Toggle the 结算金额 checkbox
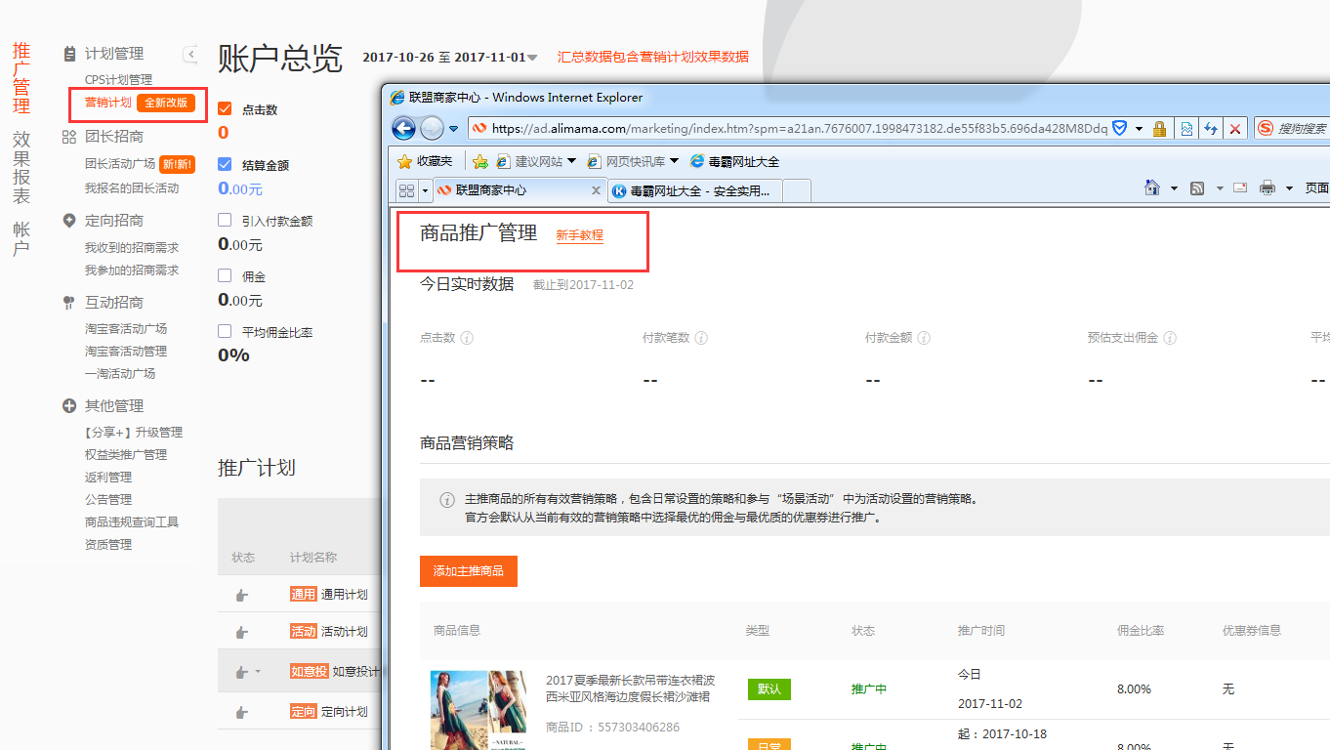The image size is (1330, 750). [225, 164]
